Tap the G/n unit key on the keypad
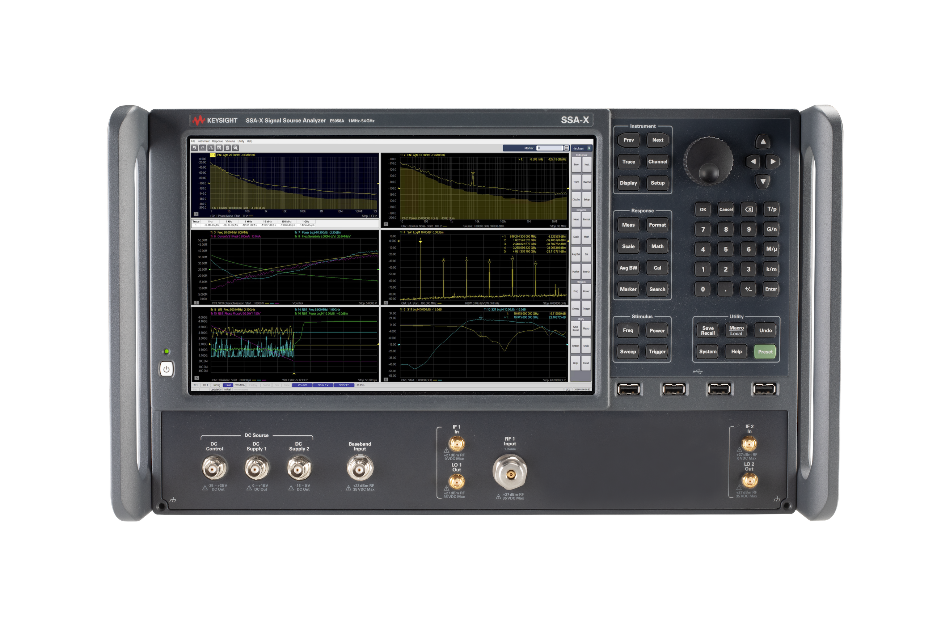Viewport: 941px width, 627px height. pyautogui.click(x=771, y=229)
